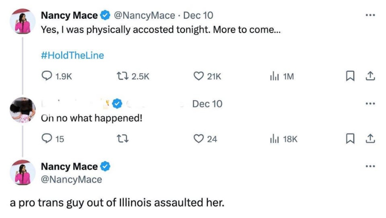This screenshot has height=218, width=386.
Task: Open more options on the first tweet
Action: click(x=370, y=15)
